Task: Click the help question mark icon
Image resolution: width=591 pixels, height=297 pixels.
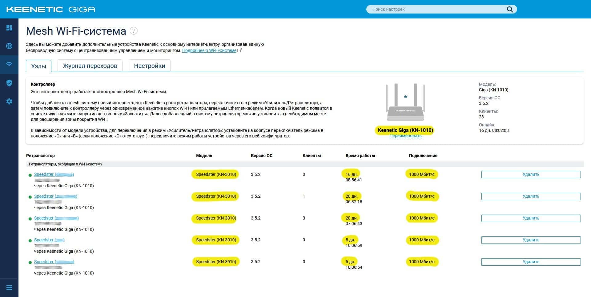Action: pyautogui.click(x=134, y=31)
